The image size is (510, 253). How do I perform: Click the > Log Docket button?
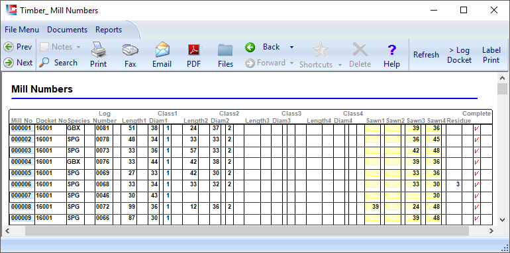(459, 55)
